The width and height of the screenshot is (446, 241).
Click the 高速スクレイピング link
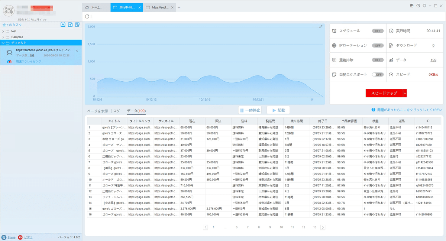pyautogui.click(x=28, y=61)
